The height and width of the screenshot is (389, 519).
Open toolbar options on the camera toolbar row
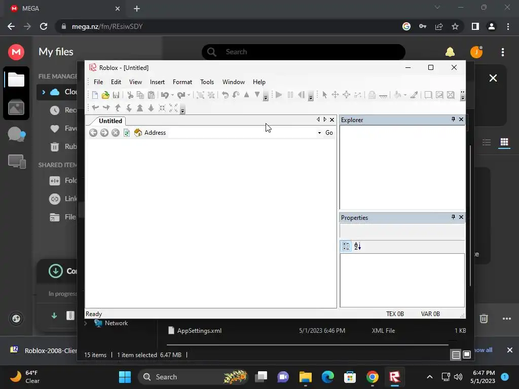coord(182,109)
